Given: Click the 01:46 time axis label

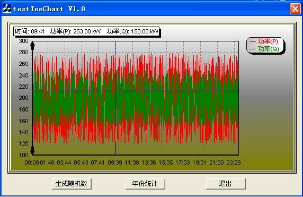Looking at the screenshot, I should 47,162.
